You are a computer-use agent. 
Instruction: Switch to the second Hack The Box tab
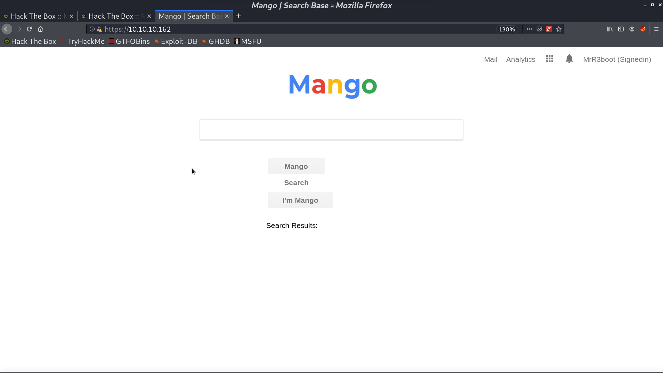tap(116, 16)
